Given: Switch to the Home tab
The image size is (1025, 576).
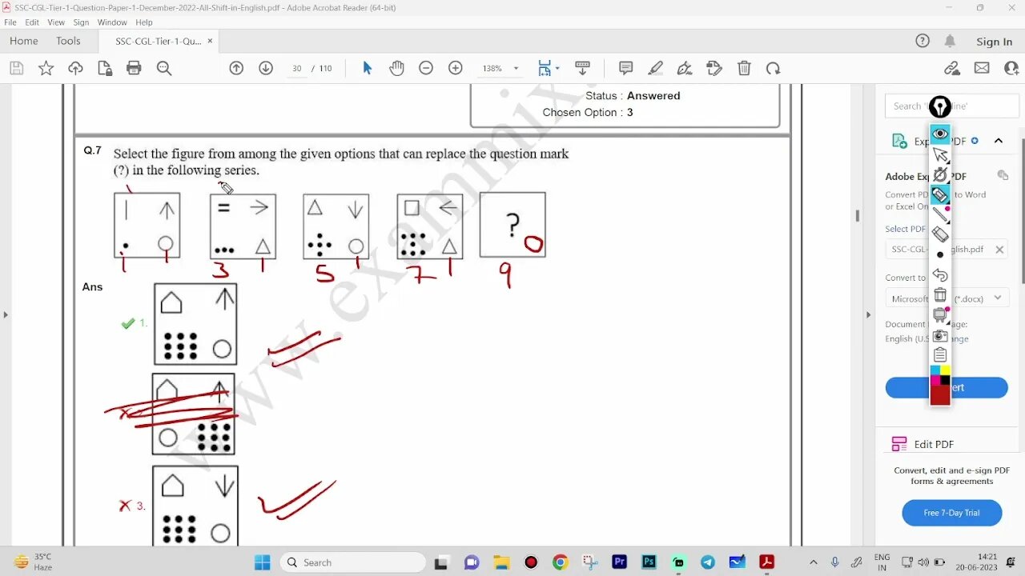Looking at the screenshot, I should click(24, 41).
